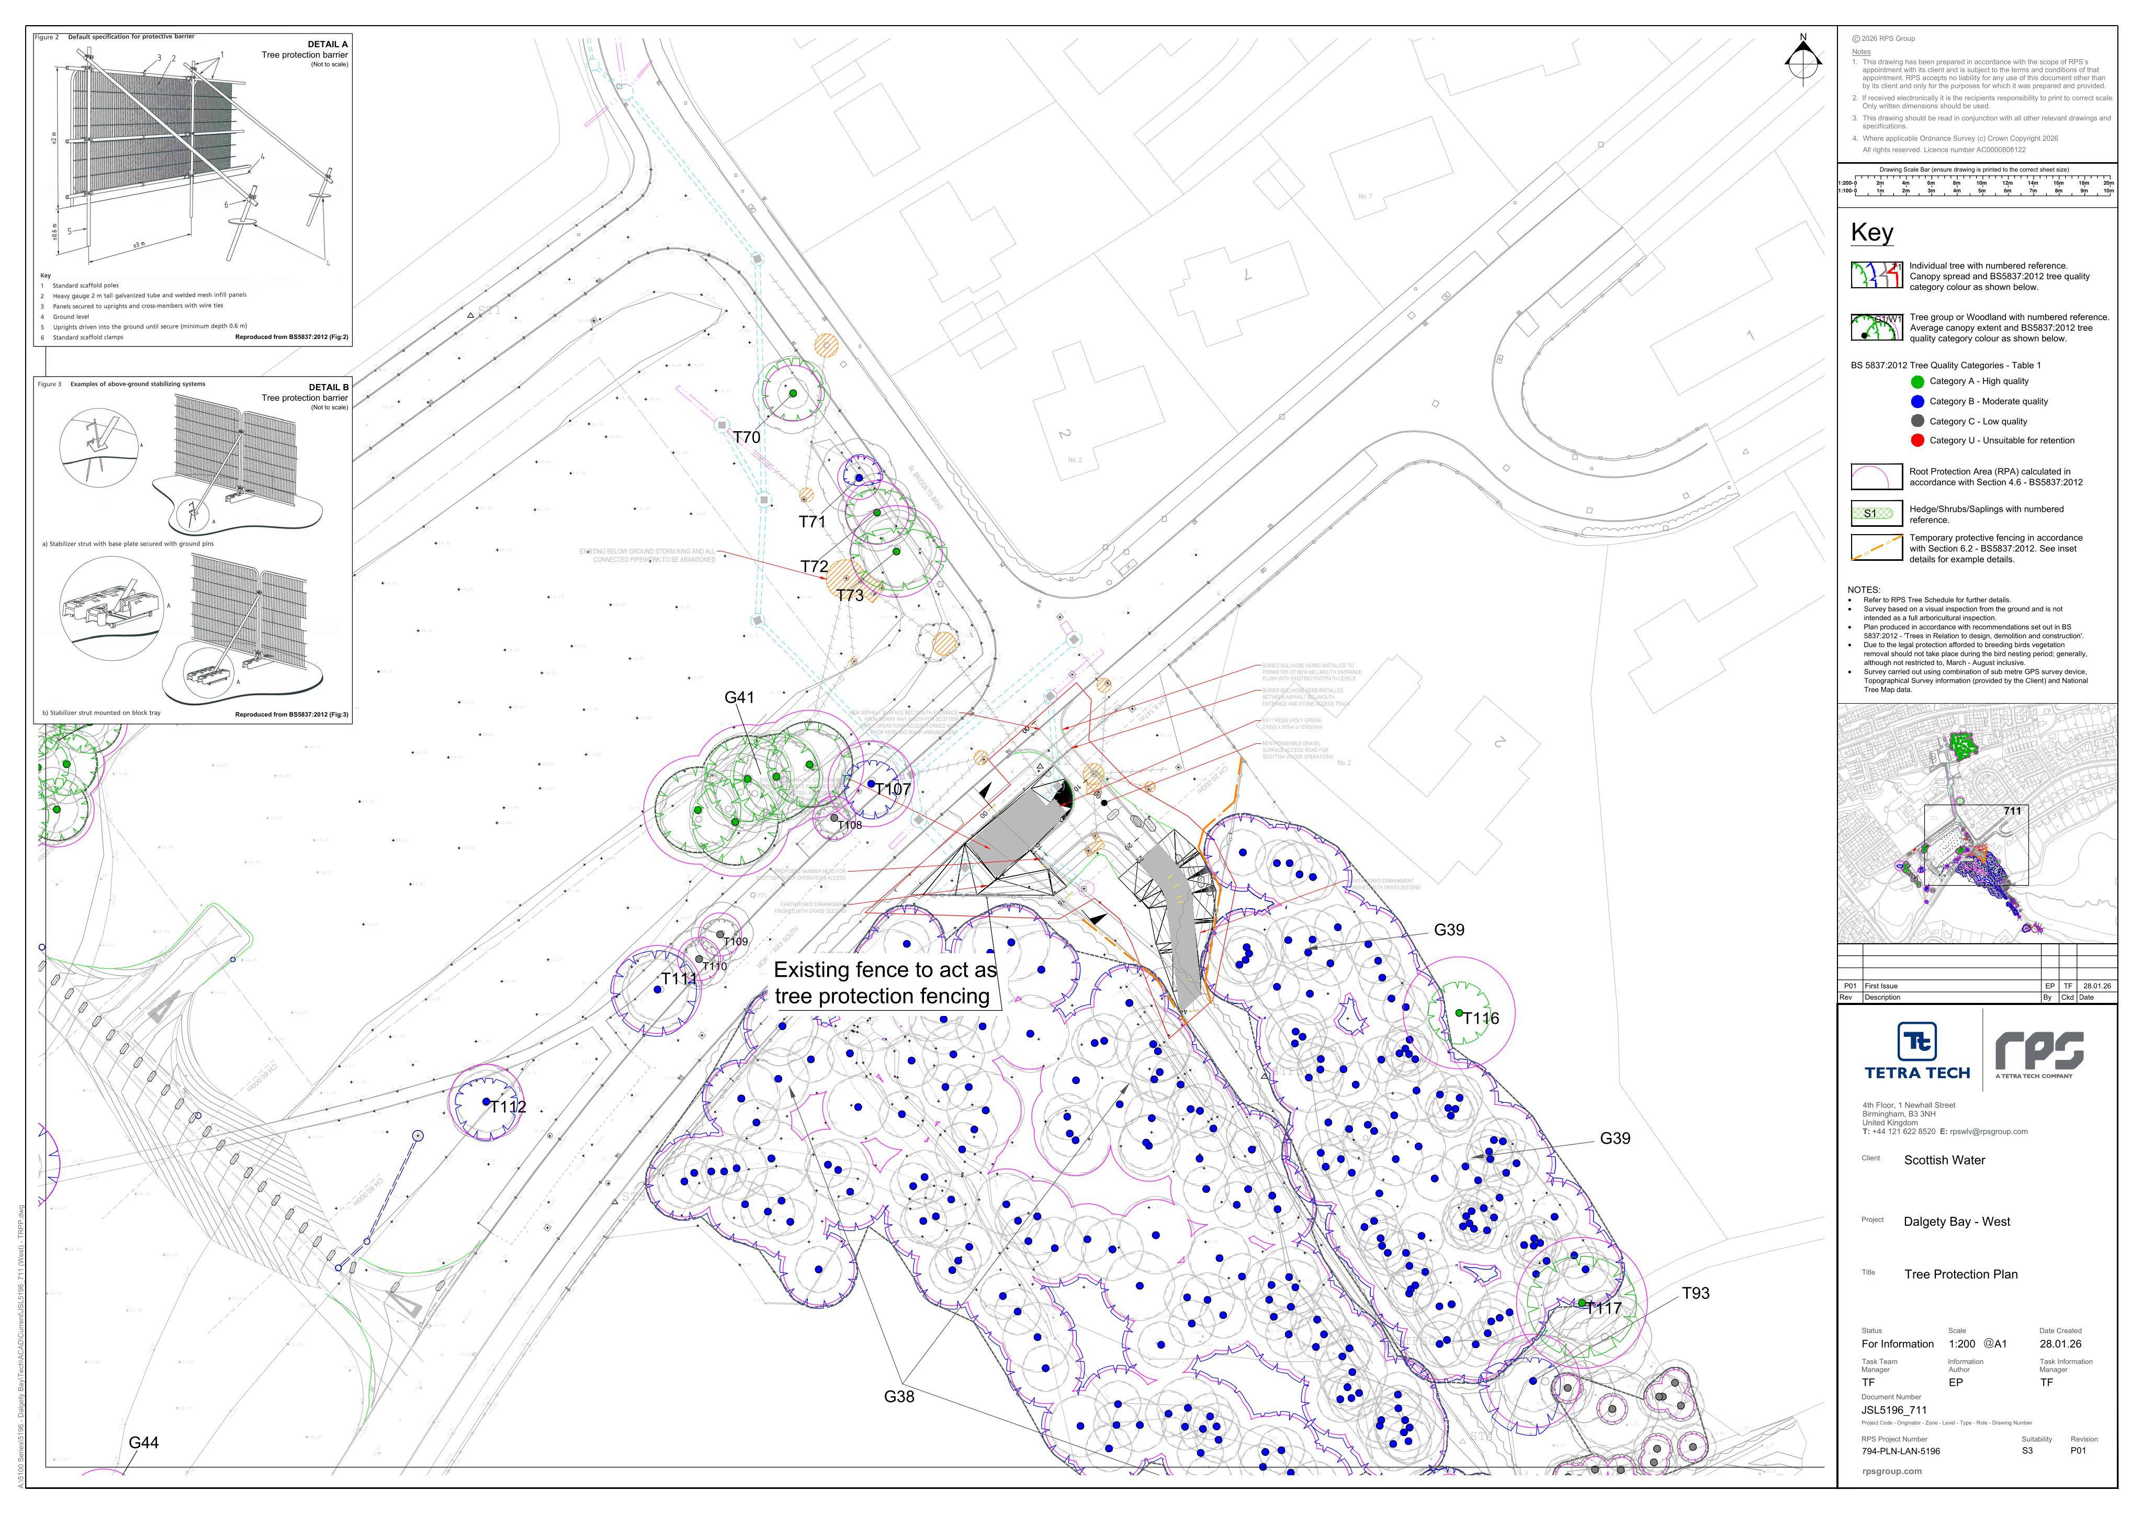Click the location overview map thumbnail
Screen dimensions: 2143x1514
pyautogui.click(x=1977, y=823)
